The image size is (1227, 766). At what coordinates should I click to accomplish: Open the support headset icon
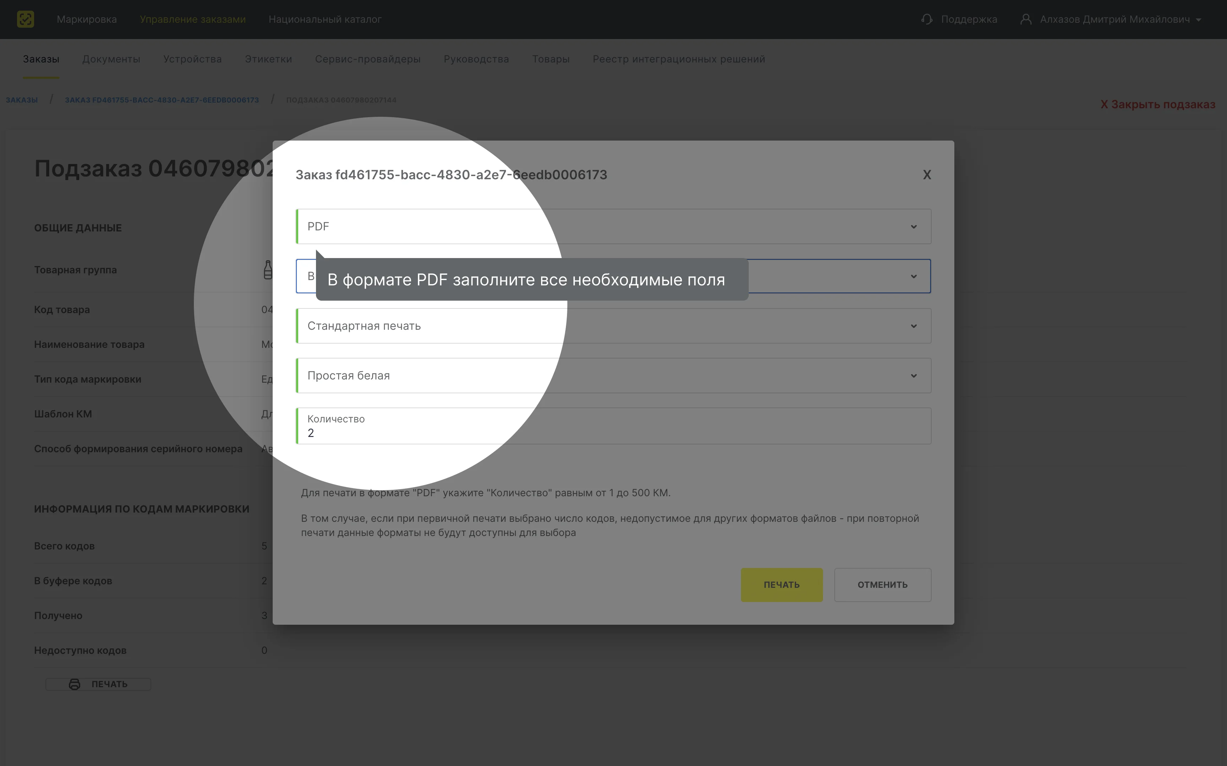(927, 19)
